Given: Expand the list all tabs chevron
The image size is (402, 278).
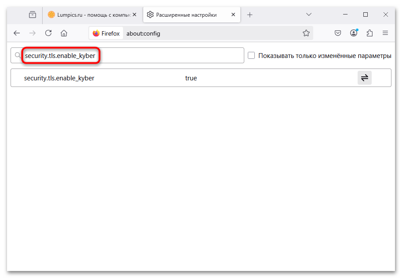Looking at the screenshot, I should [x=309, y=14].
